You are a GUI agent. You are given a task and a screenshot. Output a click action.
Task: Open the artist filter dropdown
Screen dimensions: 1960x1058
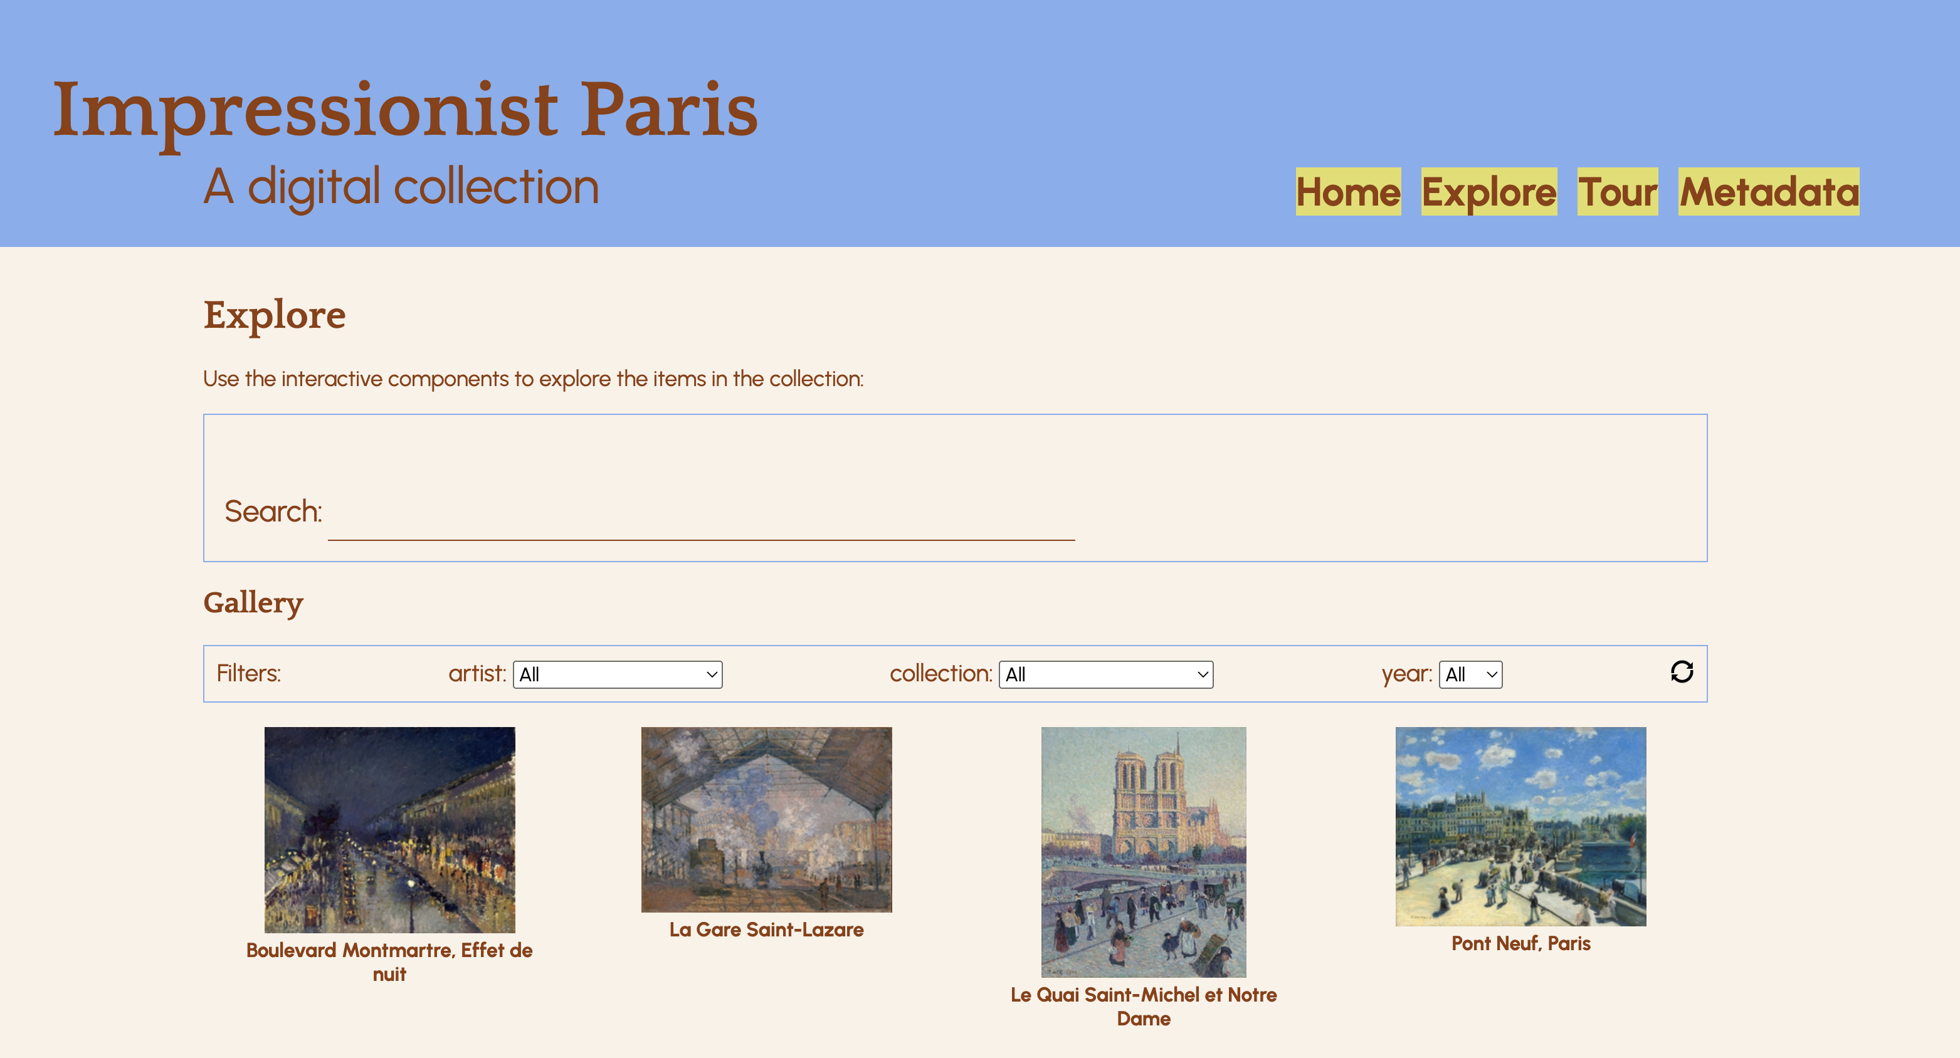point(617,674)
